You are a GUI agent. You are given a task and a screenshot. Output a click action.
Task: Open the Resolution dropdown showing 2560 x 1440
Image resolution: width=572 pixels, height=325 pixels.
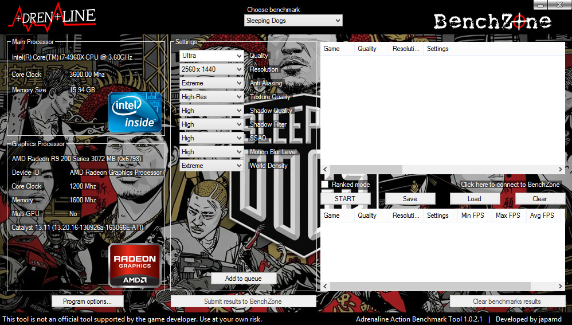pyautogui.click(x=211, y=69)
